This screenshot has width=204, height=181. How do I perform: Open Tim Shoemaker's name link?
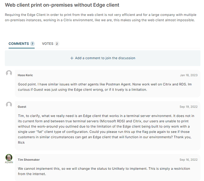(29, 160)
